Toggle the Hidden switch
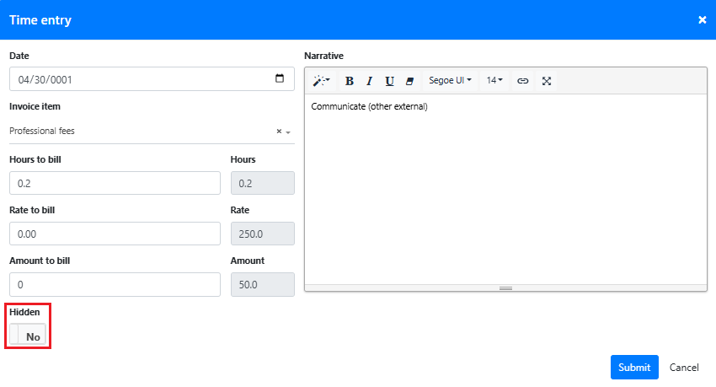 pos(28,336)
